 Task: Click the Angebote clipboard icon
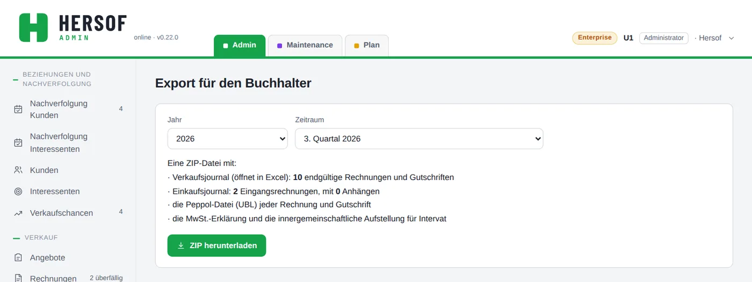point(18,258)
